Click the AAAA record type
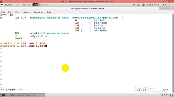 click(x=19, y=38)
